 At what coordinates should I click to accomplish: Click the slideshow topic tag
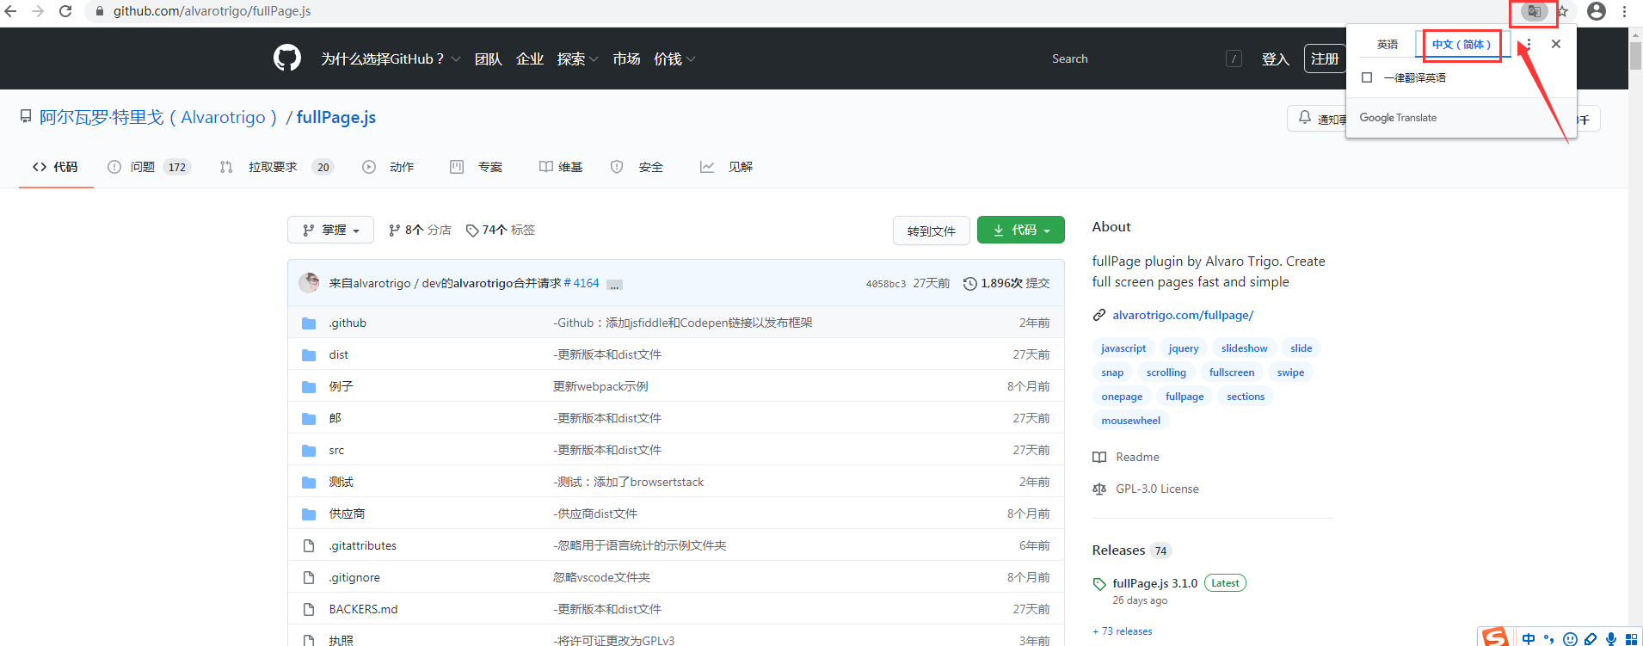pyautogui.click(x=1245, y=348)
